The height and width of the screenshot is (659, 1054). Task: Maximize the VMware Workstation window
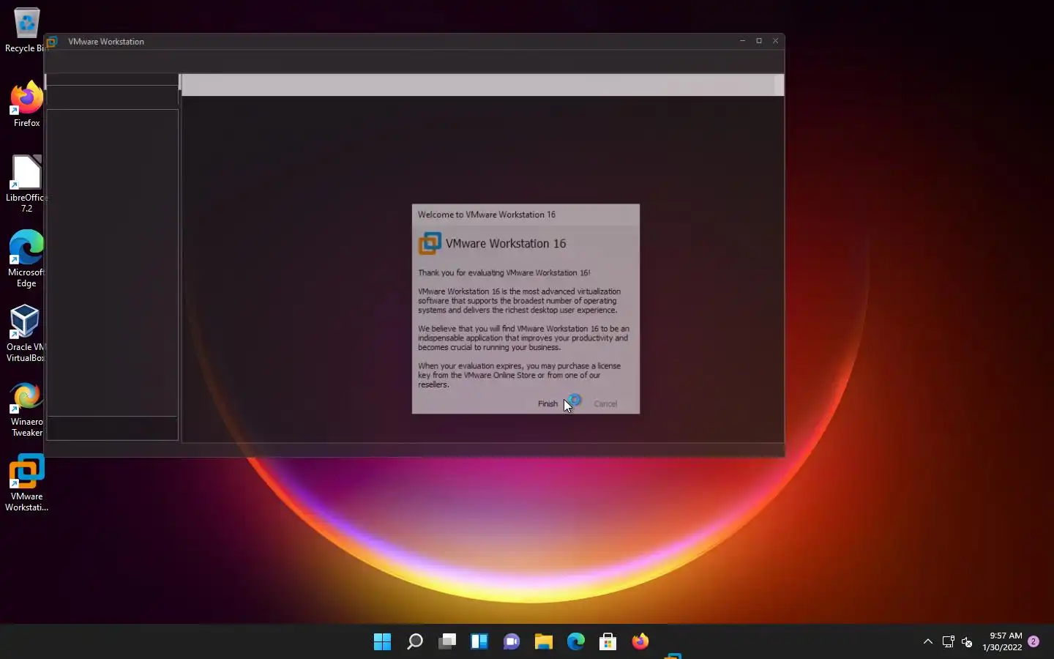point(759,41)
